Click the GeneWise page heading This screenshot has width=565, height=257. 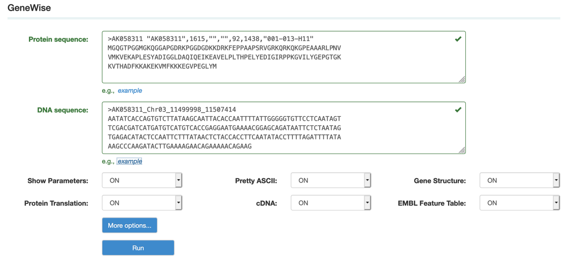click(29, 8)
